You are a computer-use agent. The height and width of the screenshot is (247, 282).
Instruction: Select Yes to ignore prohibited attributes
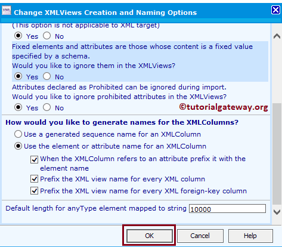click(x=18, y=107)
